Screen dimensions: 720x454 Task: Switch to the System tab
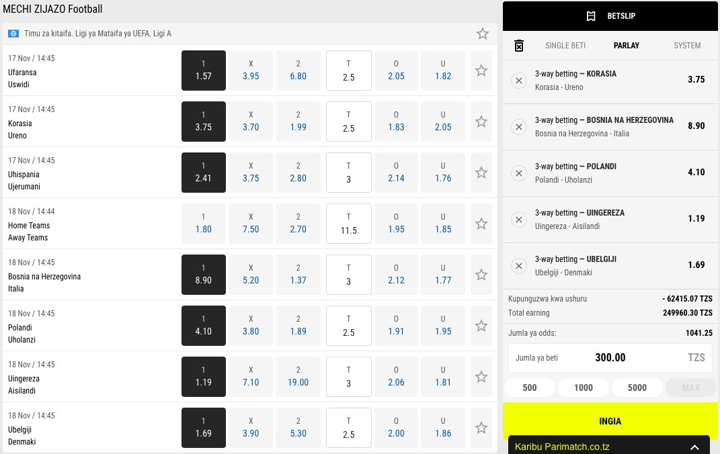coord(687,46)
